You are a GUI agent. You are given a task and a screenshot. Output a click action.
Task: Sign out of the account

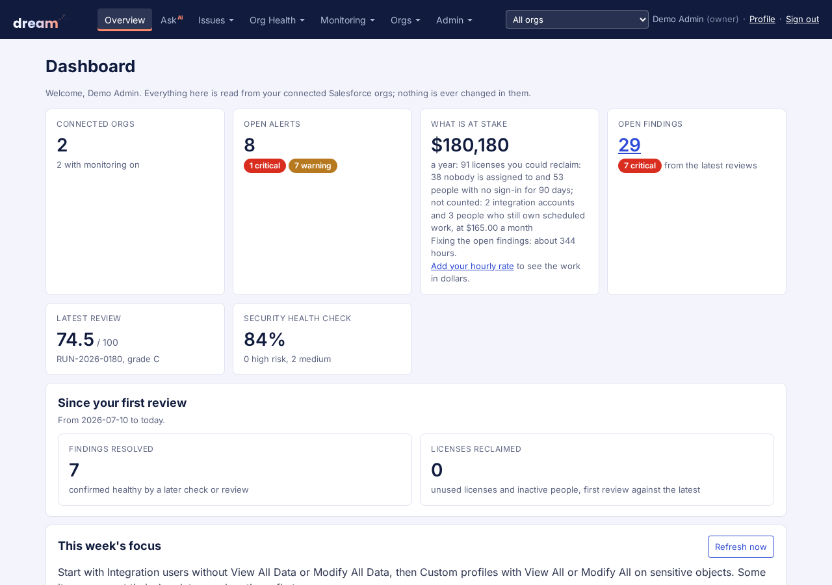802,19
